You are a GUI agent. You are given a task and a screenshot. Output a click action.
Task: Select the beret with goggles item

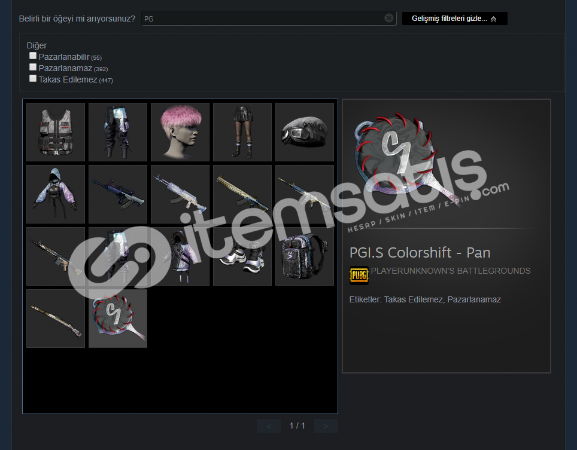click(305, 132)
